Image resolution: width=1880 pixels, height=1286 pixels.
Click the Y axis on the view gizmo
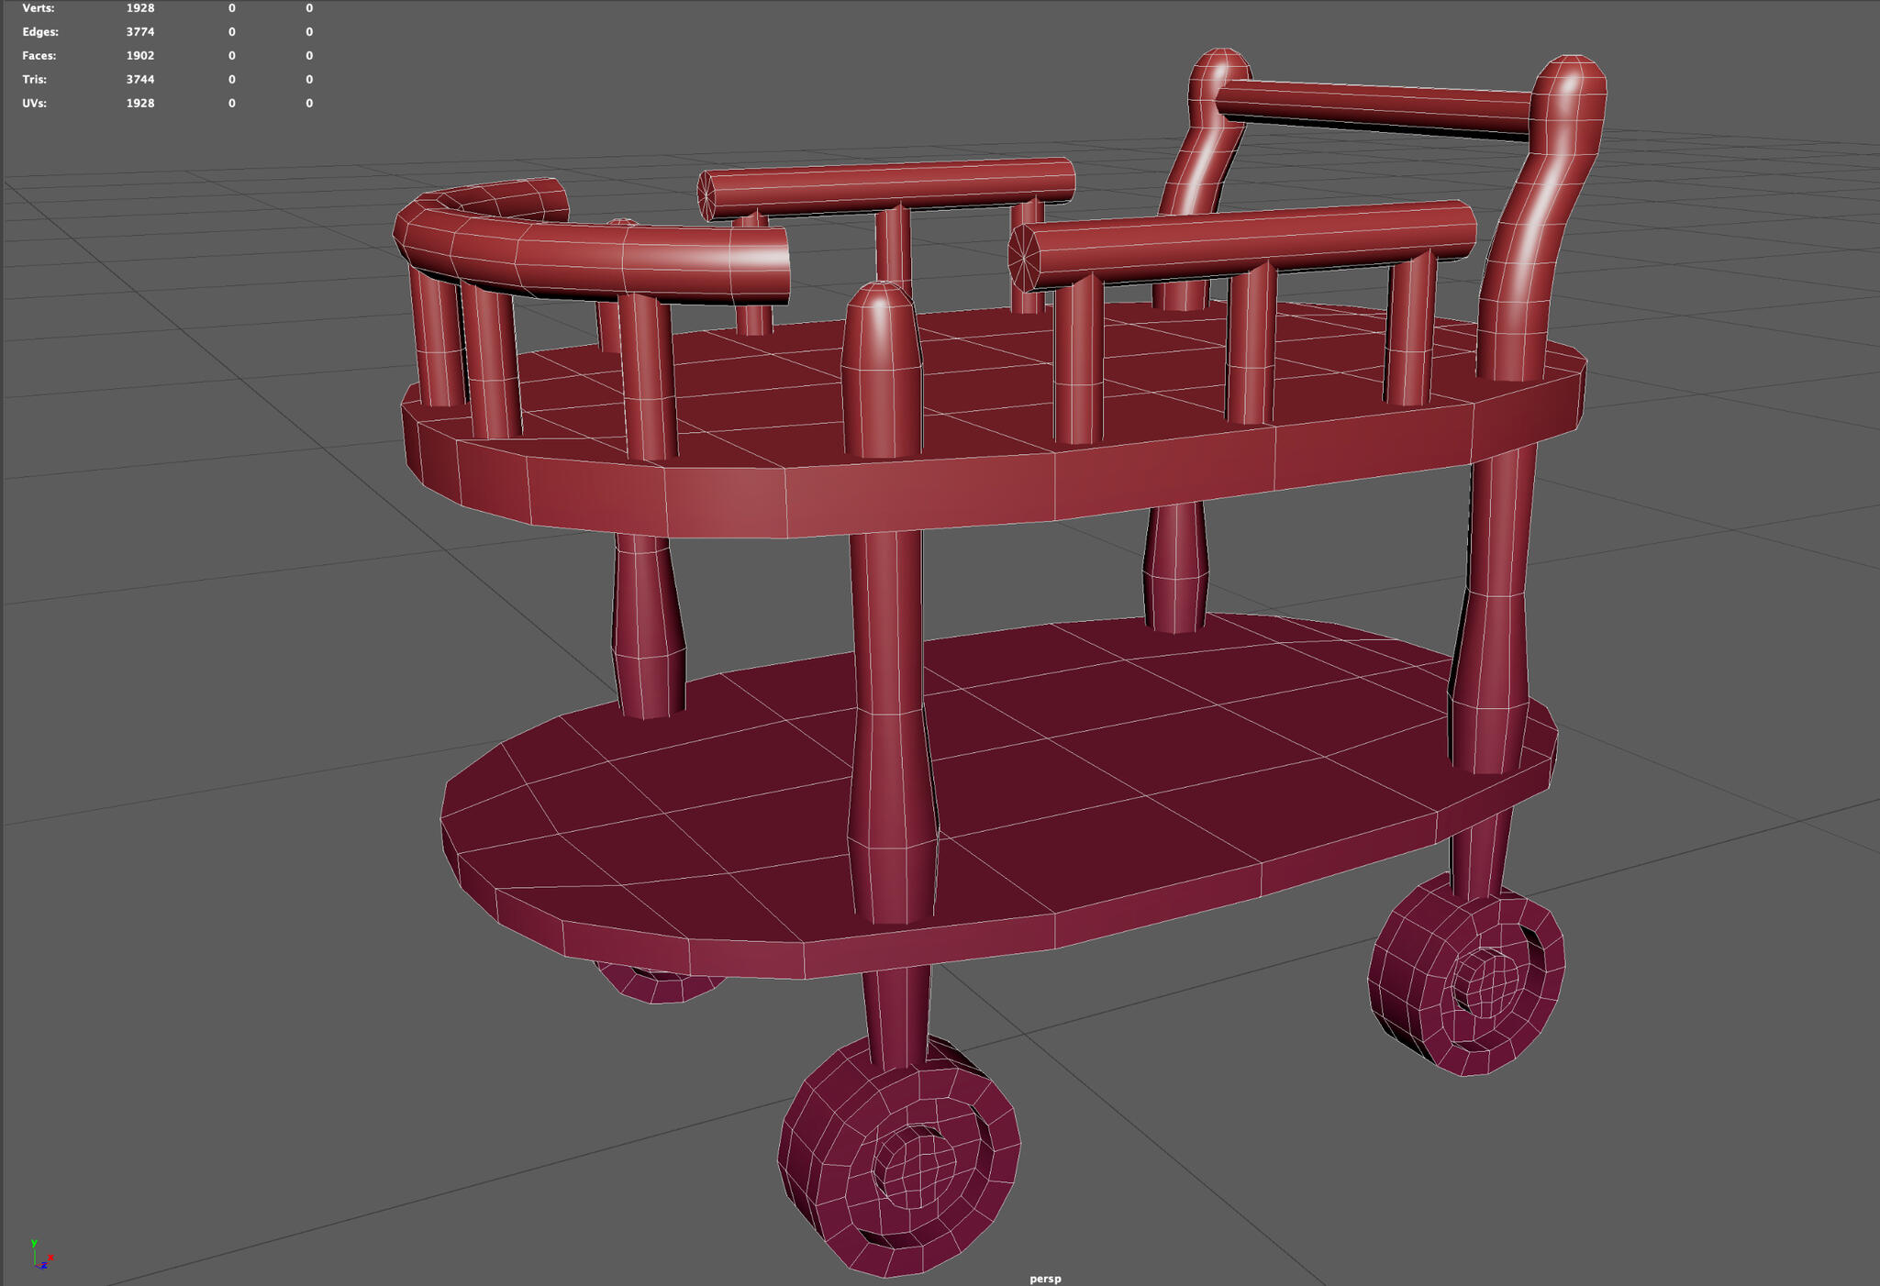click(x=34, y=1244)
